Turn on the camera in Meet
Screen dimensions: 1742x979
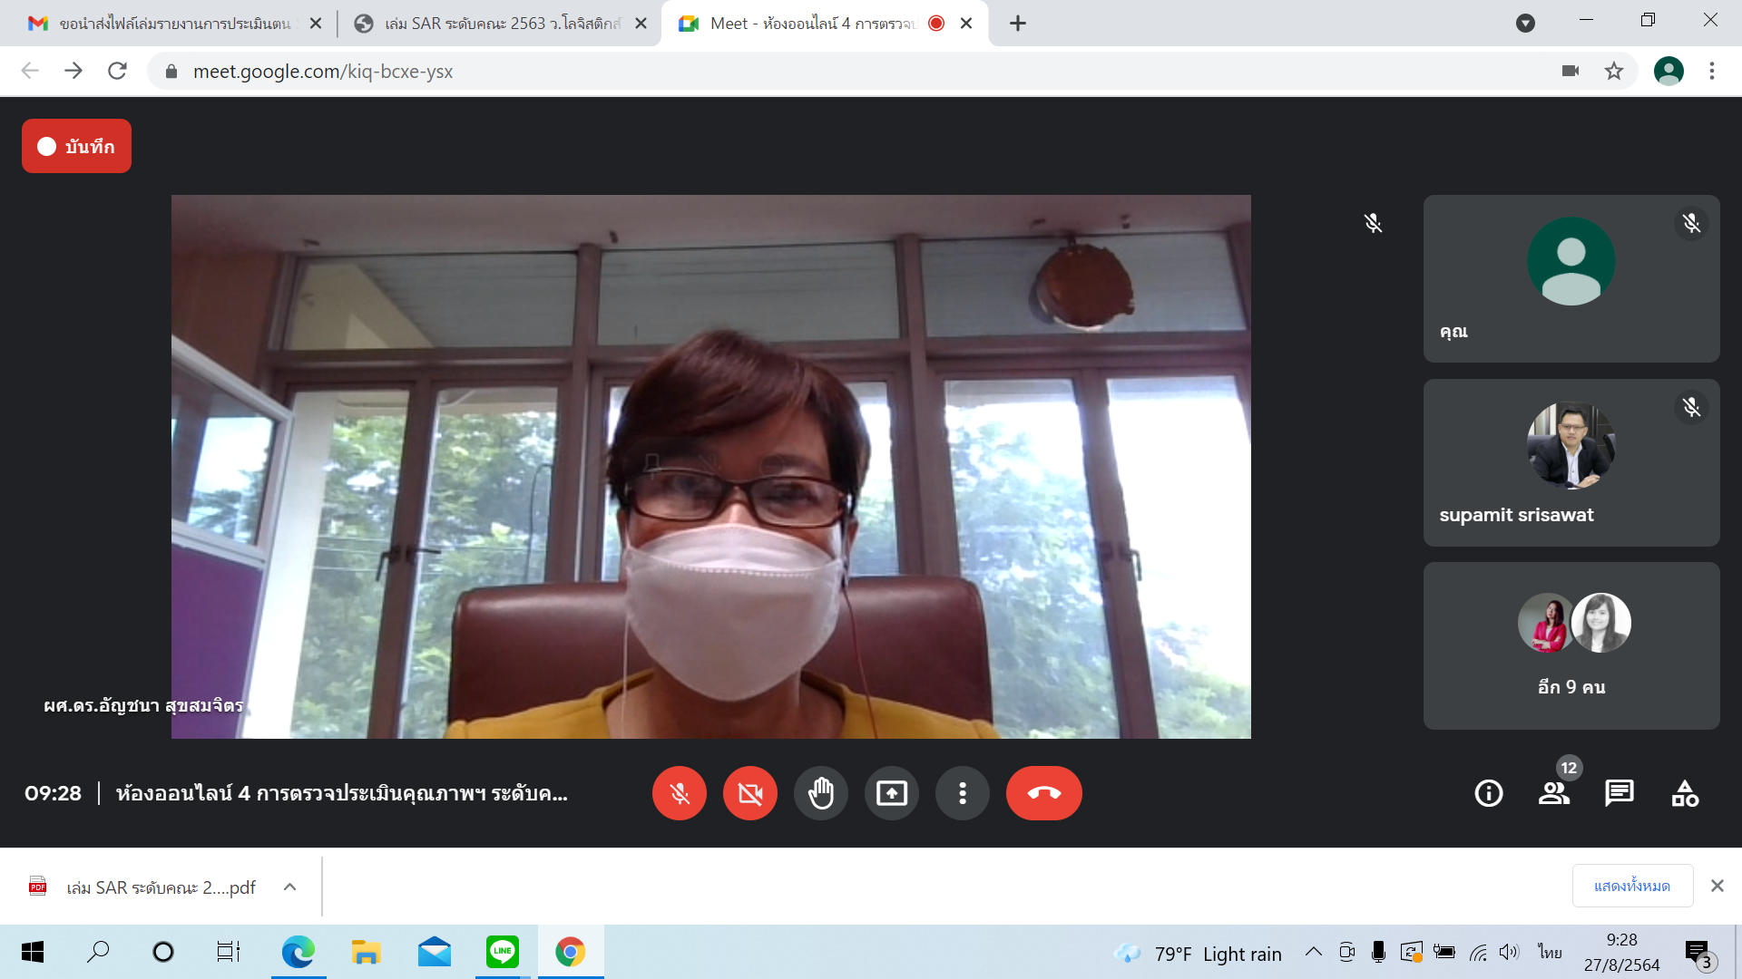[749, 793]
